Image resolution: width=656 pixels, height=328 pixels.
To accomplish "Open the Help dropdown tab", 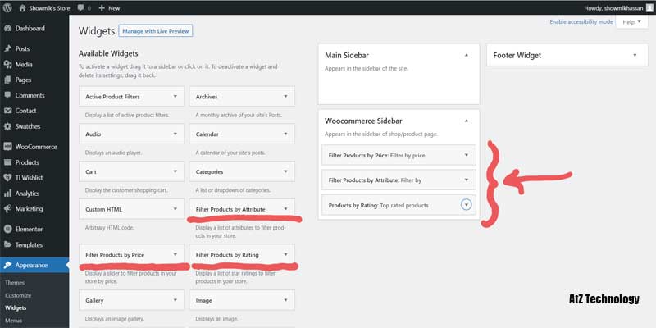I will click(x=632, y=22).
